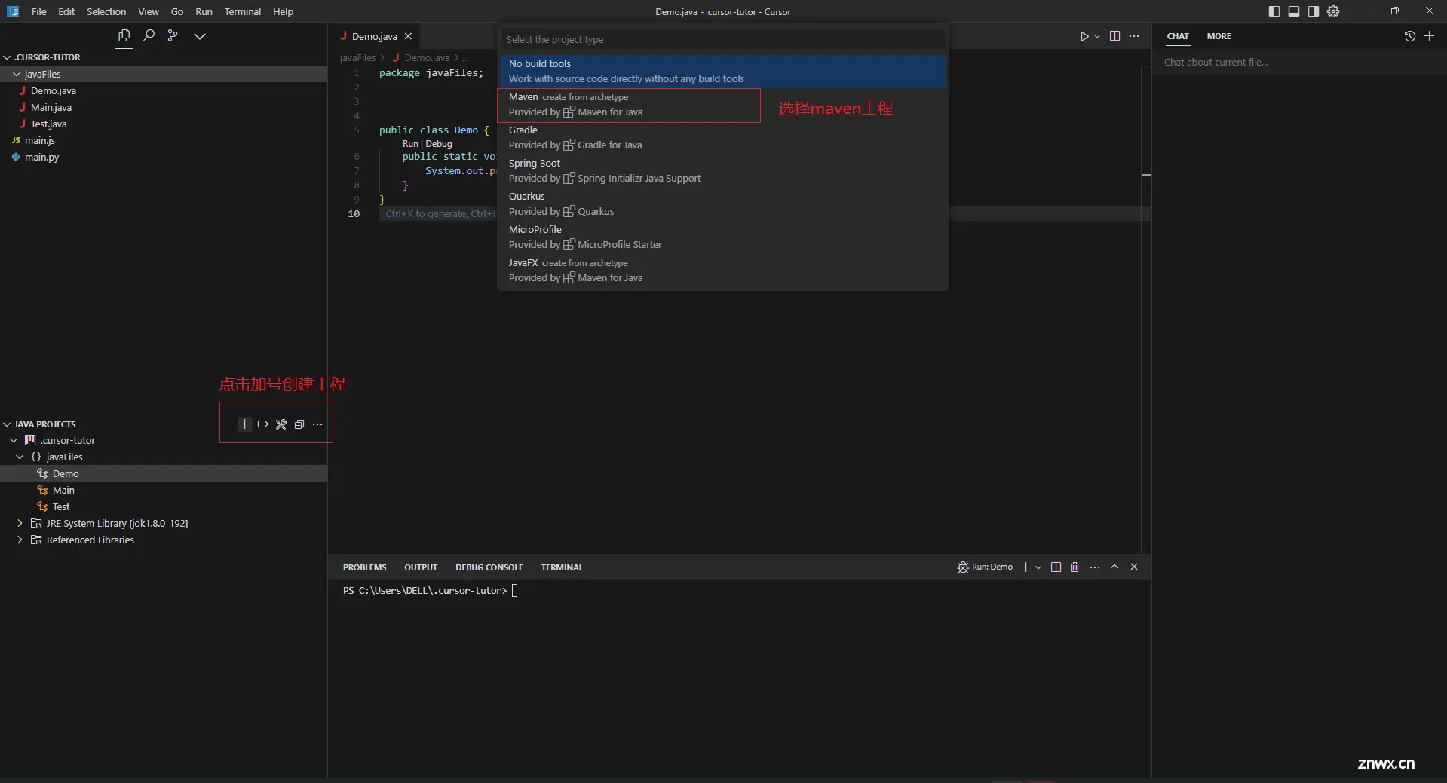Run the Java file with play button

[x=1084, y=36]
